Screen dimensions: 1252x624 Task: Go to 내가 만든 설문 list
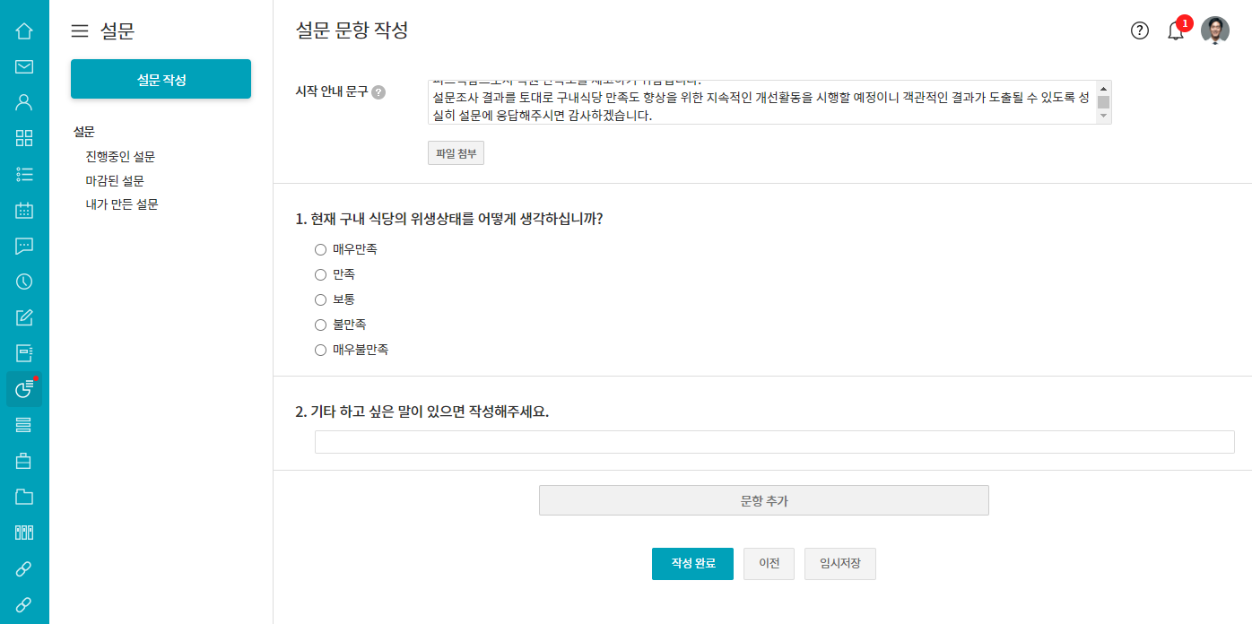(122, 204)
